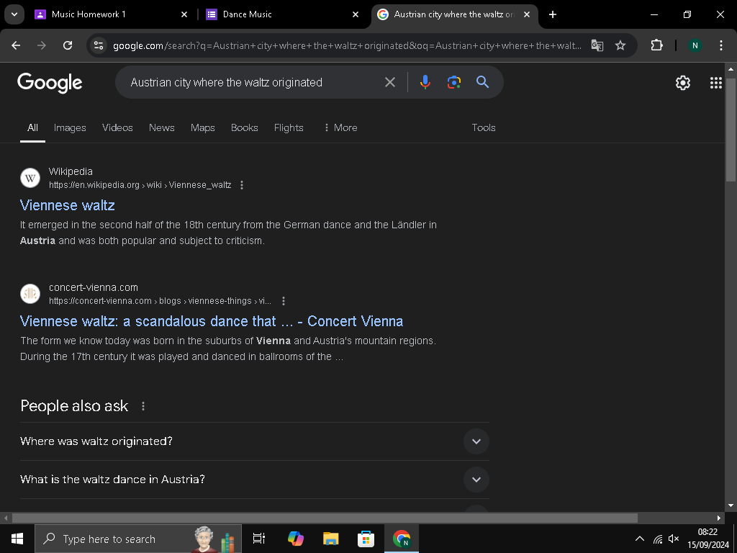Open the Chrome profile N avatar
Image resolution: width=737 pixels, height=553 pixels.
[695, 45]
